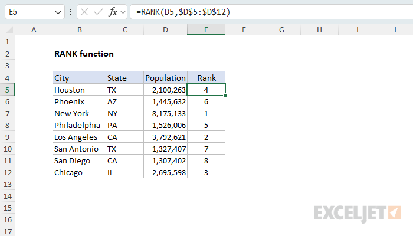The height and width of the screenshot is (236, 413).
Task: Click the 'AZ' state cell
Action: (125, 101)
